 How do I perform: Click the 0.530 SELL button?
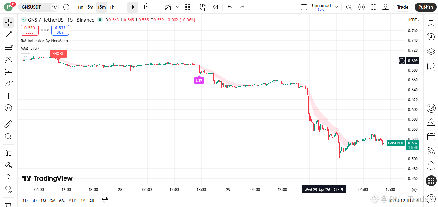[30, 30]
